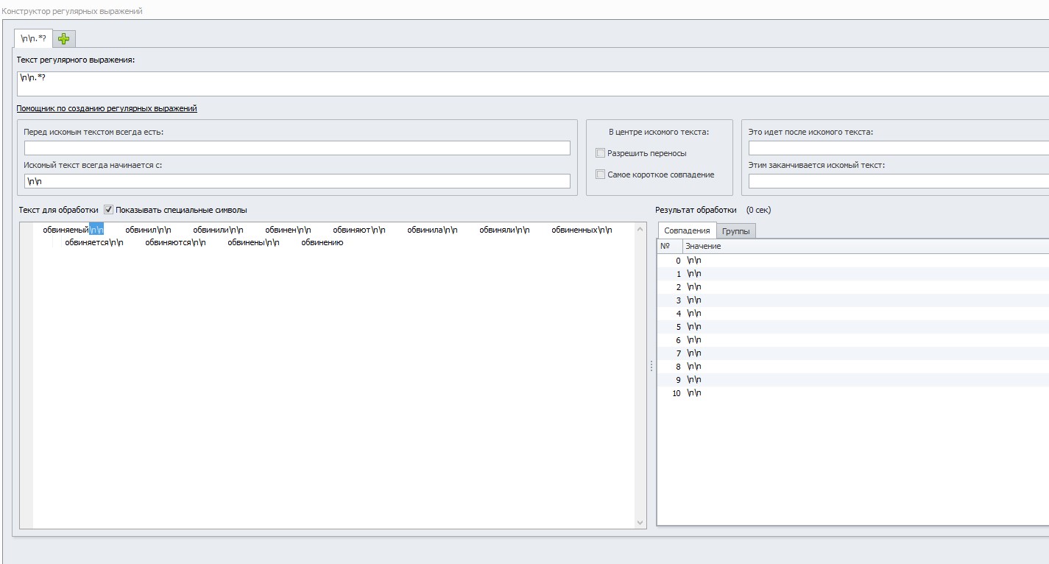
Task: Click the word 'обвиняемый' in processing text
Action: tap(66, 230)
